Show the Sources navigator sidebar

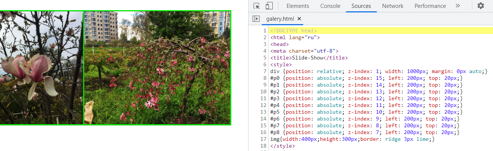click(x=256, y=18)
